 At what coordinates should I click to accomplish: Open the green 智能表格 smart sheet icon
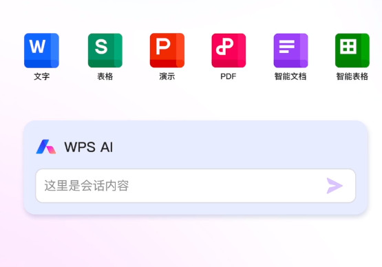(x=352, y=50)
